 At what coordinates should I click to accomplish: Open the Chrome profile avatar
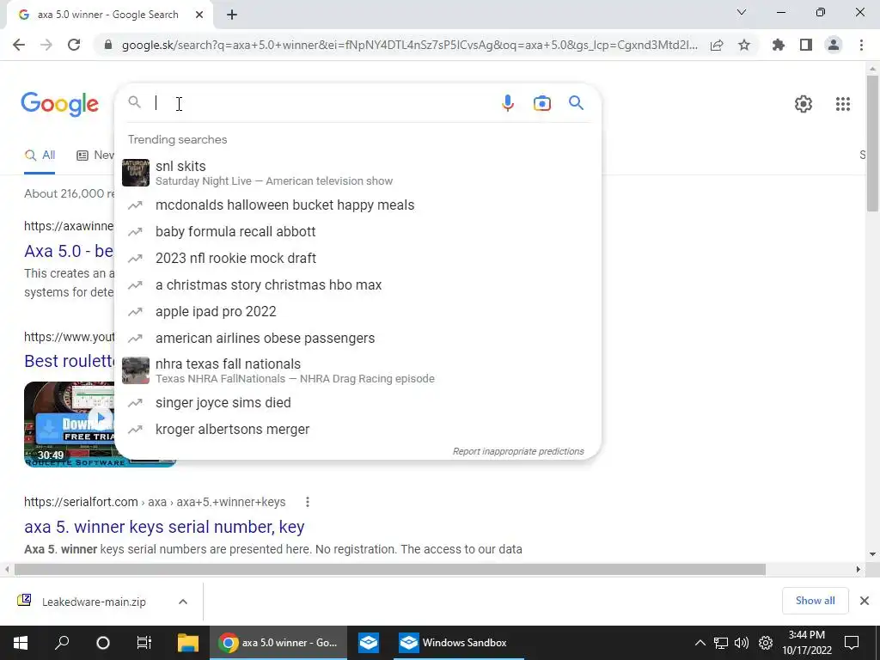(x=834, y=45)
